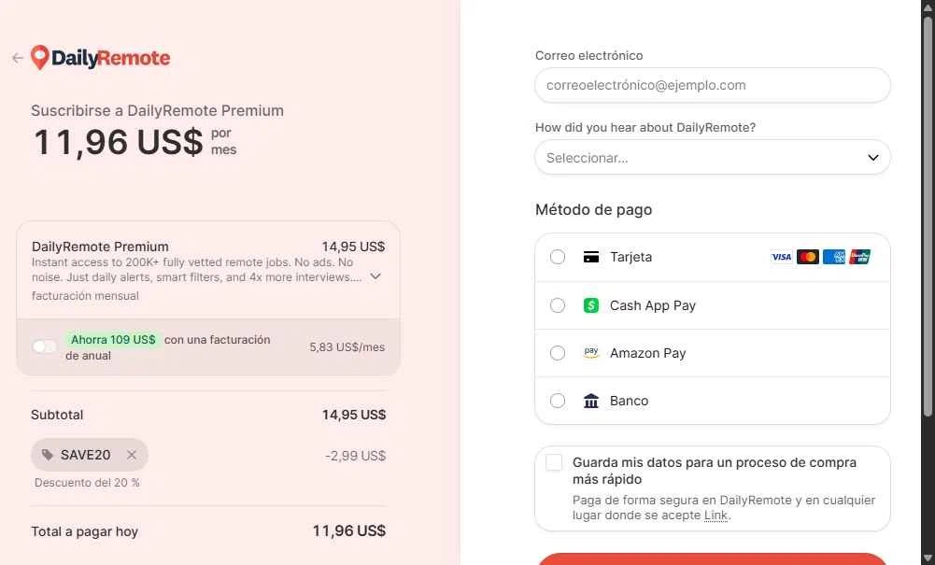The image size is (935, 565).
Task: Click the UnionPay card logo
Action: click(860, 257)
